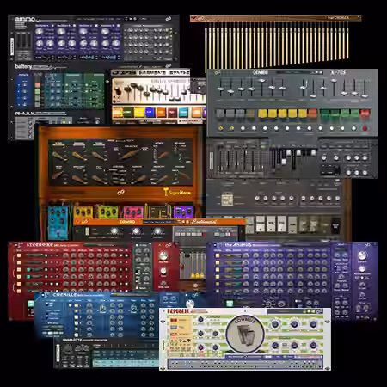This screenshot has height=387, width=387.
Task: Click the dark green preset button in JPS synth
Action: 128,112
